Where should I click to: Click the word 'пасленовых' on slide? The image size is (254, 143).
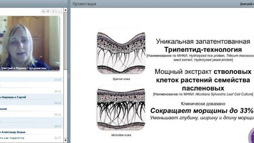pos(203,88)
